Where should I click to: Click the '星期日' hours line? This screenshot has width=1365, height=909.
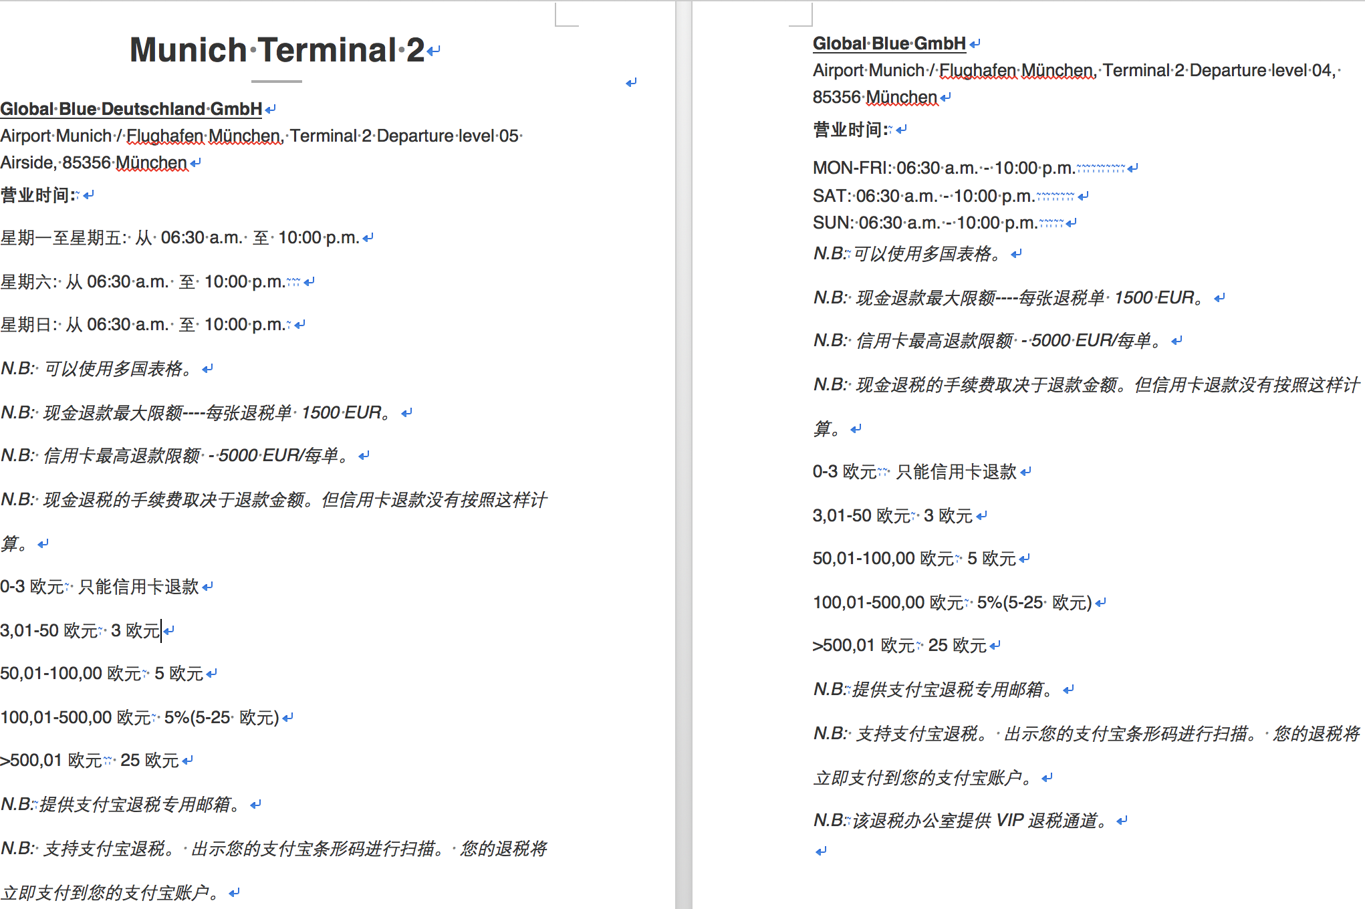(x=142, y=325)
